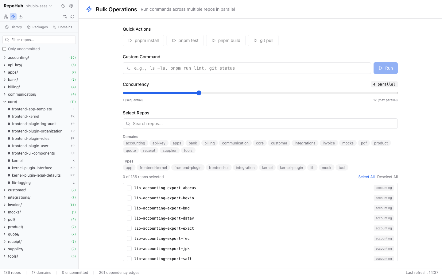This screenshot has height=276, width=442.
Task: Click the refresh icon in sidebar
Action: tap(72, 17)
